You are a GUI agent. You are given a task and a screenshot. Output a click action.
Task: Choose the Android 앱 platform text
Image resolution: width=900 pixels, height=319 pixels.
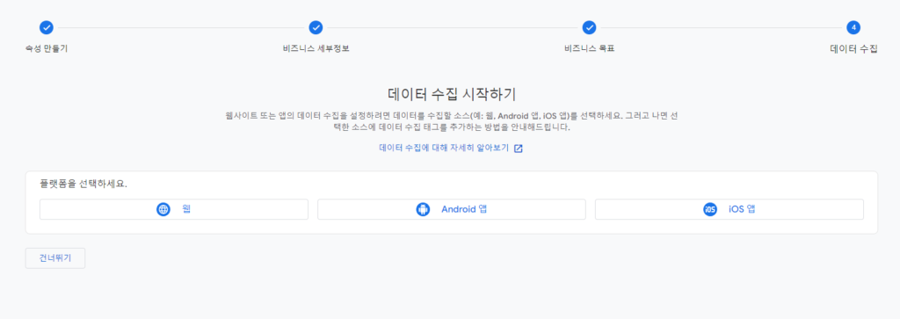pos(464,209)
